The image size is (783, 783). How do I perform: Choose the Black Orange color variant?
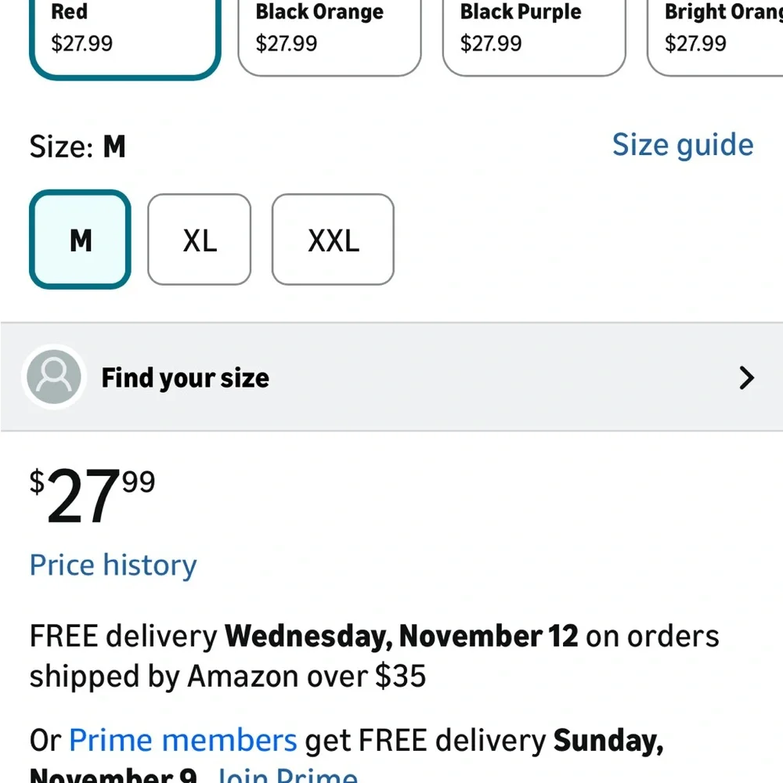(x=329, y=33)
